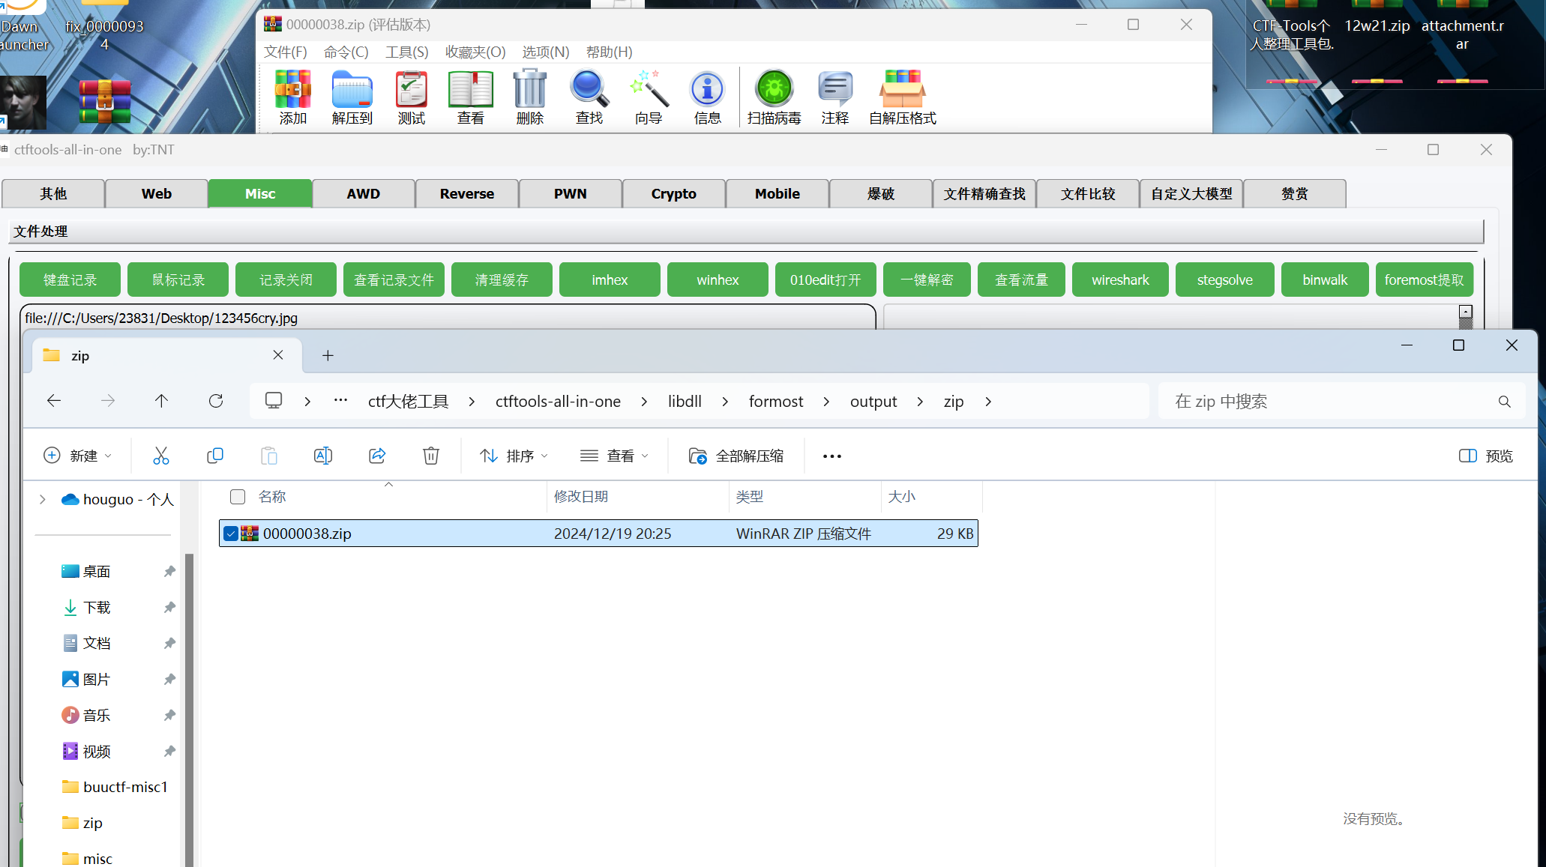Open new Explorer tab with plus button

tap(328, 356)
